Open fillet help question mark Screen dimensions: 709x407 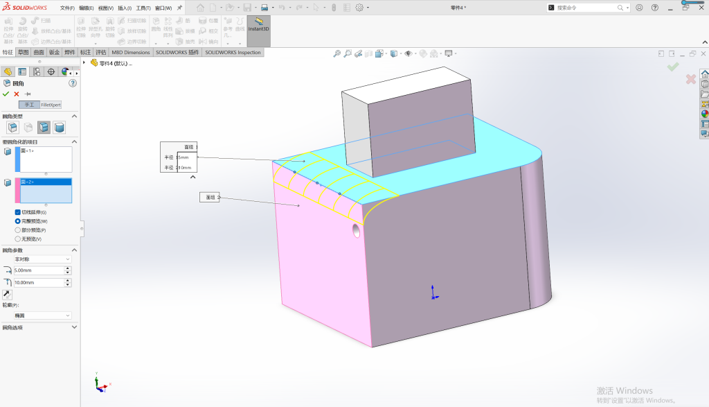[x=72, y=83]
